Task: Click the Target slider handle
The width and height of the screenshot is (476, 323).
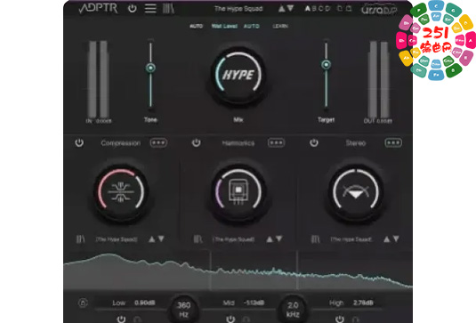Action: [x=326, y=64]
